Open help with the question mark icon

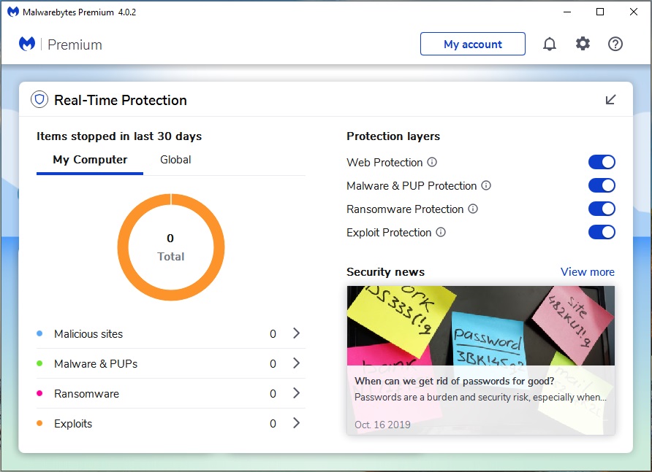[x=615, y=44]
